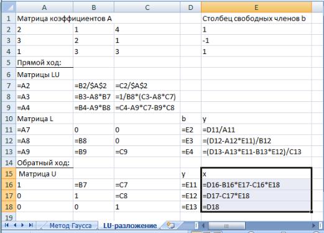324x233 pixels.
Task: Select row 5 header
Action: [9, 62]
